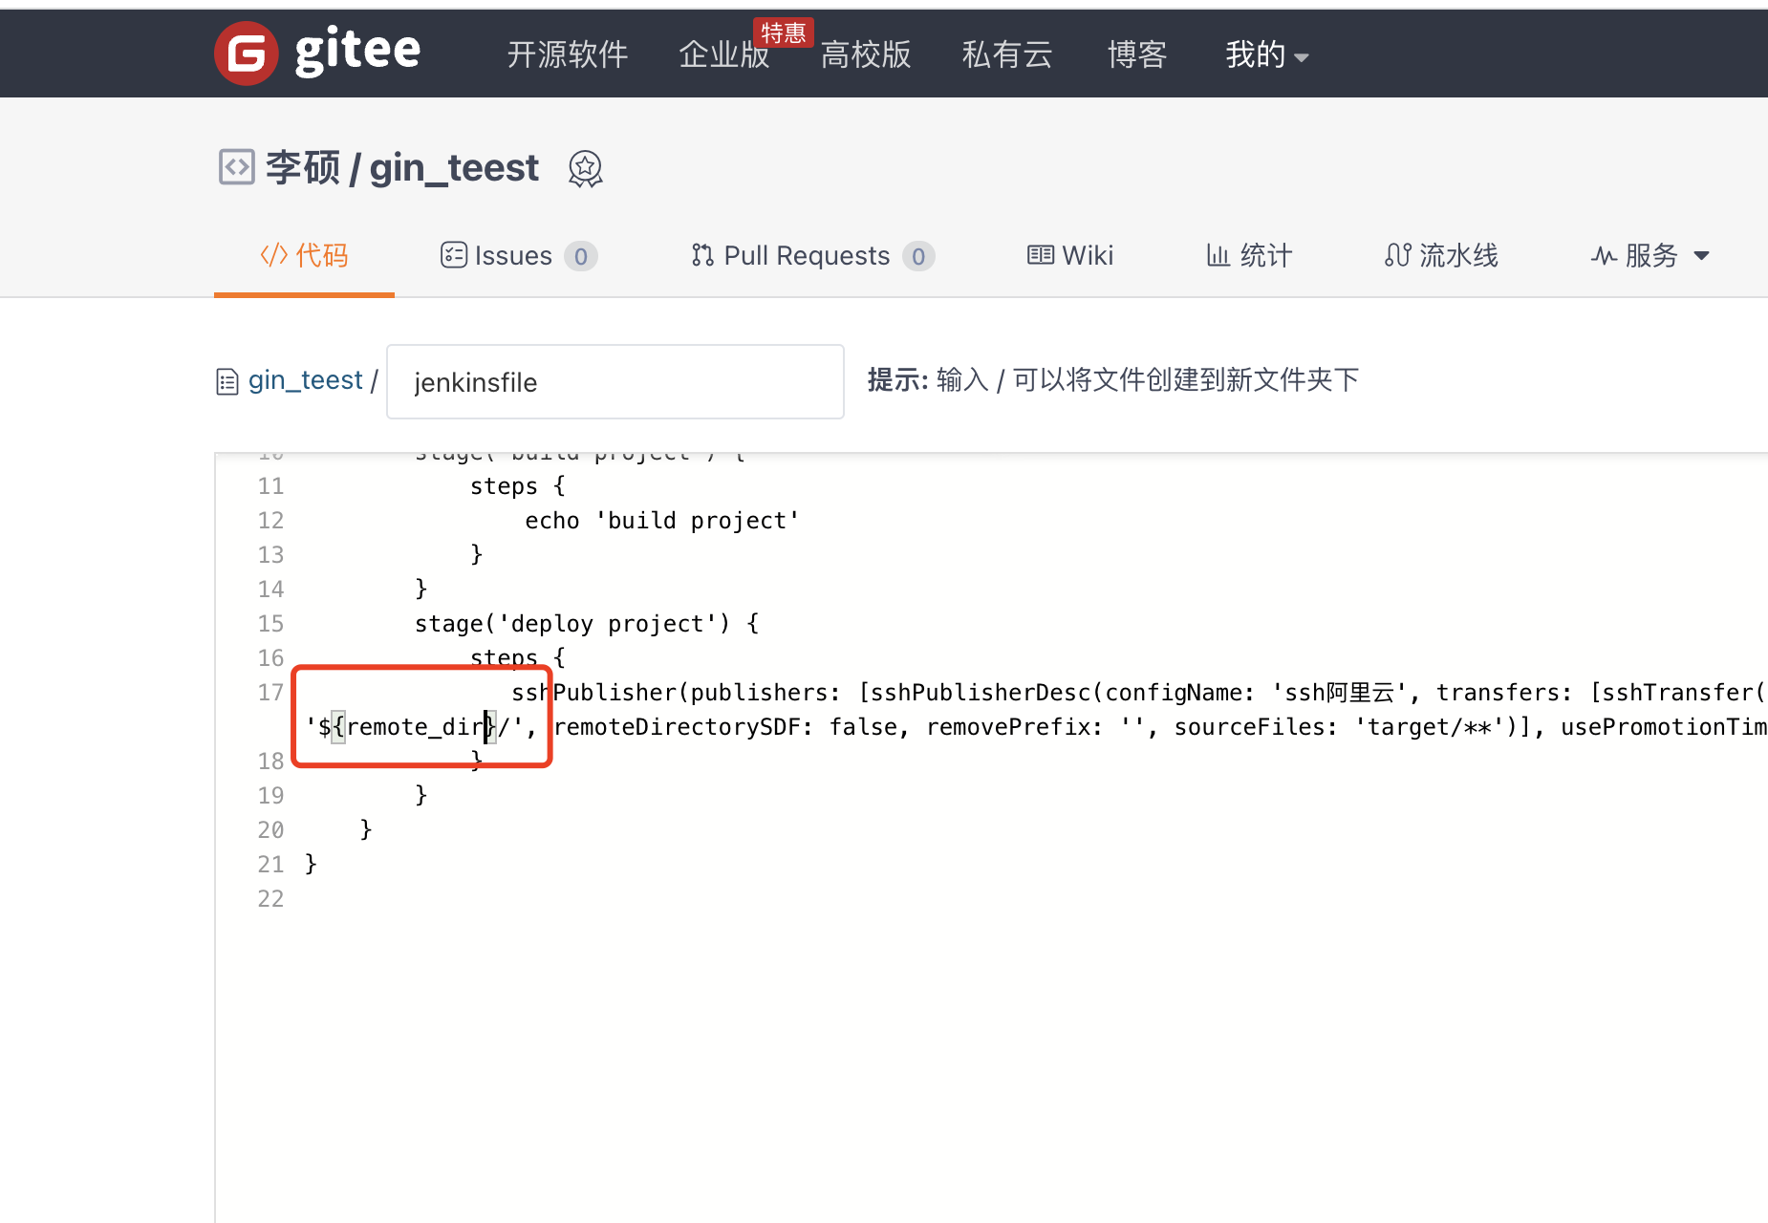Image resolution: width=1768 pixels, height=1223 pixels.
Task: Click the file icon beside the gin_teest breadcrumb
Action: [227, 382]
